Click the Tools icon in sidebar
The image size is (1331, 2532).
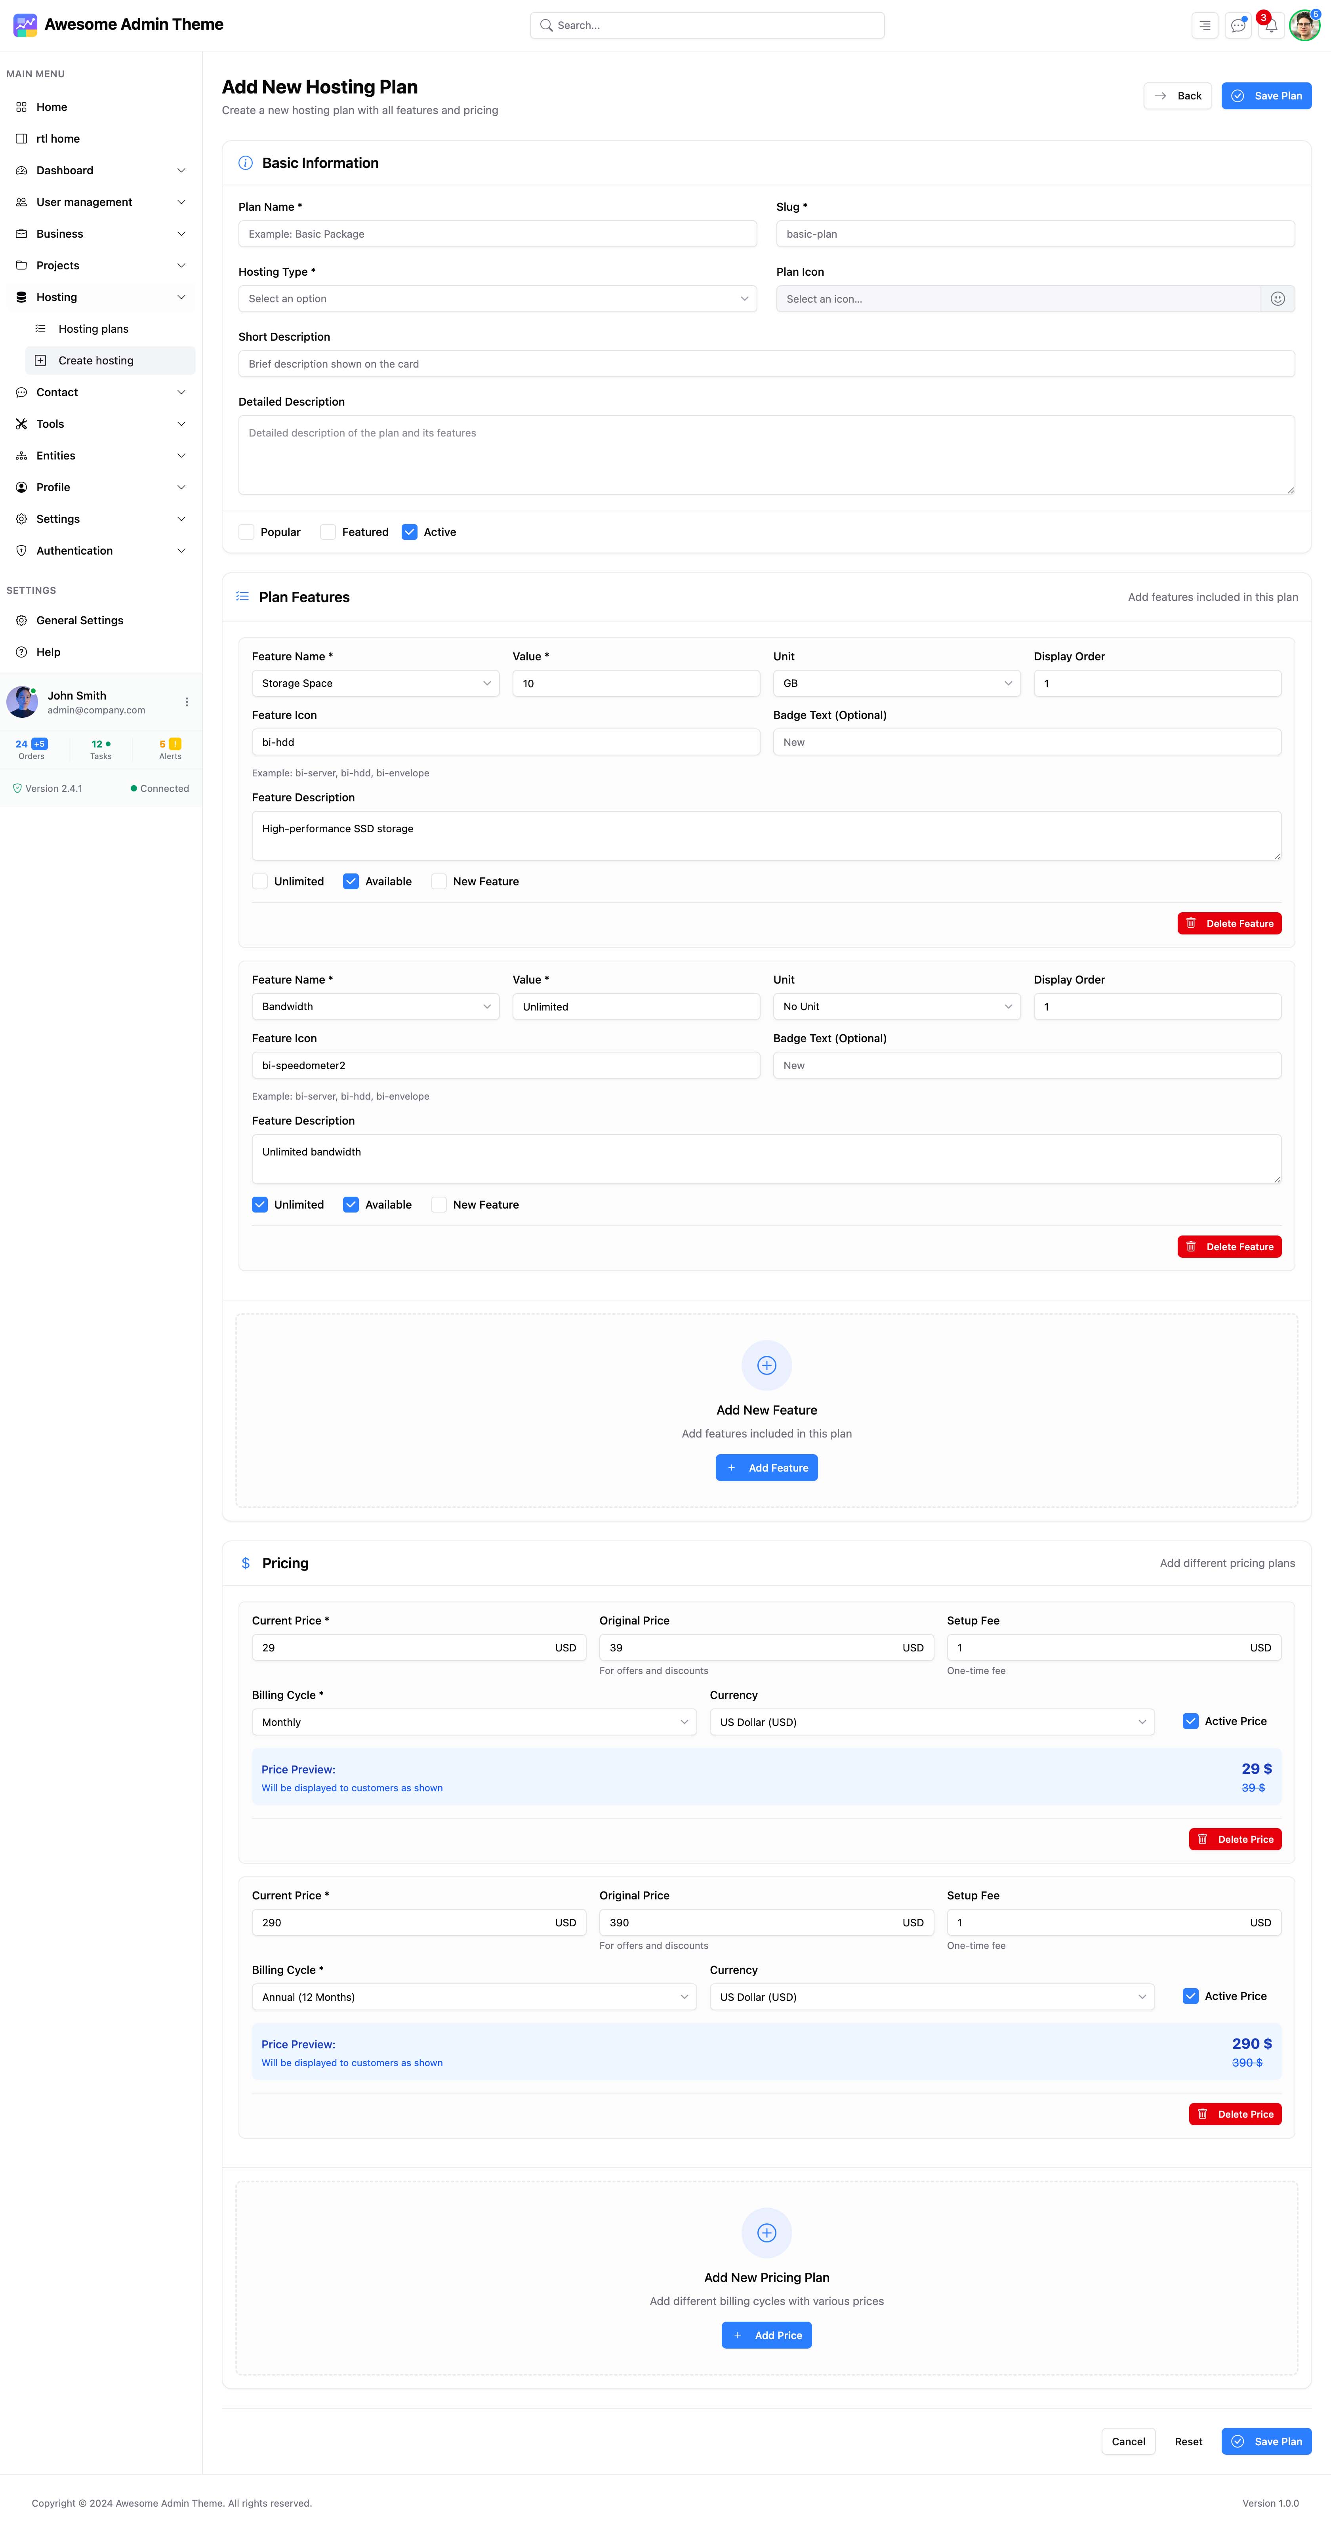coord(22,423)
